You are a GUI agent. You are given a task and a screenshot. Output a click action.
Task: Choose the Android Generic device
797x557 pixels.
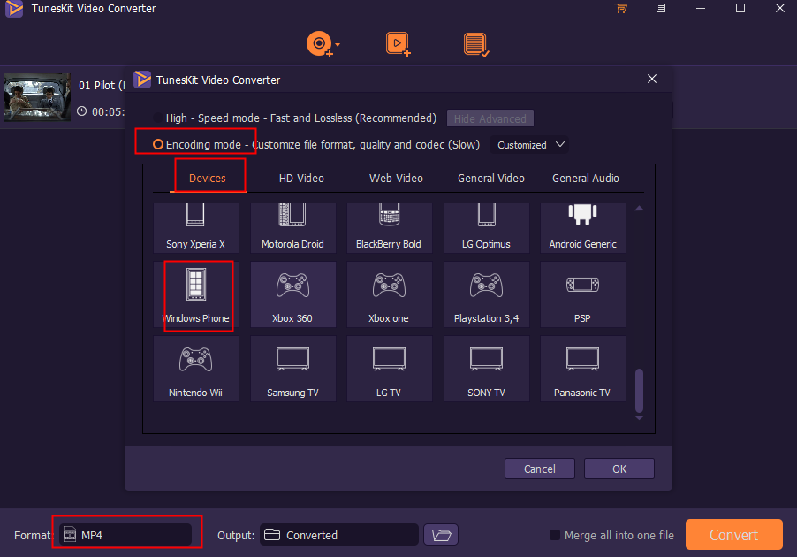point(582,228)
